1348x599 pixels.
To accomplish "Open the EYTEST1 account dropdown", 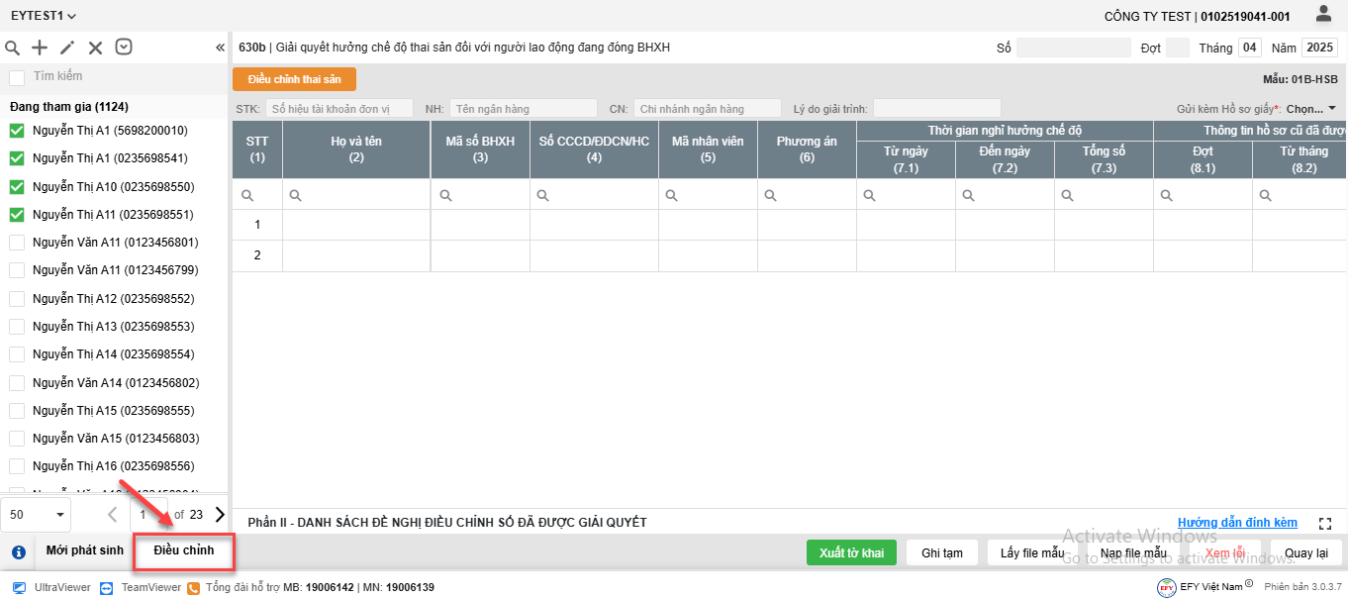I will point(44,16).
